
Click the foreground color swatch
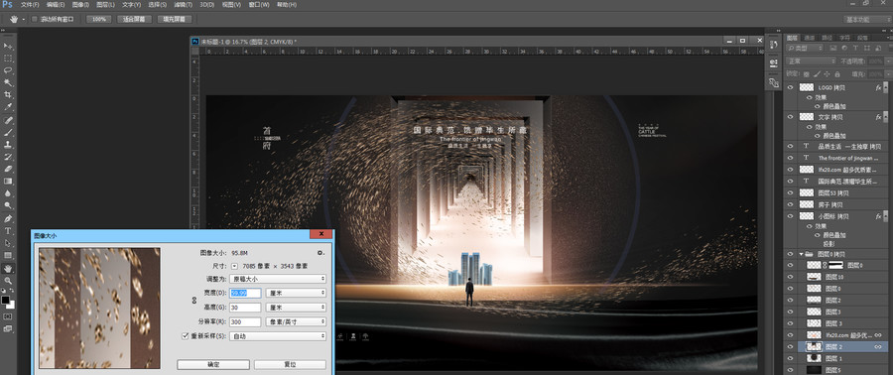click(x=6, y=300)
